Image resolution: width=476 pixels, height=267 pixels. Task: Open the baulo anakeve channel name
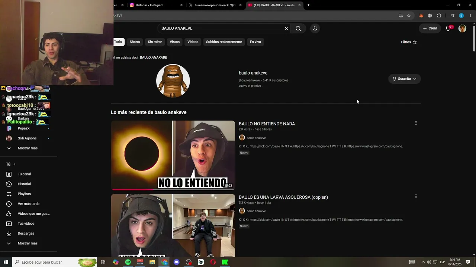[x=253, y=73]
